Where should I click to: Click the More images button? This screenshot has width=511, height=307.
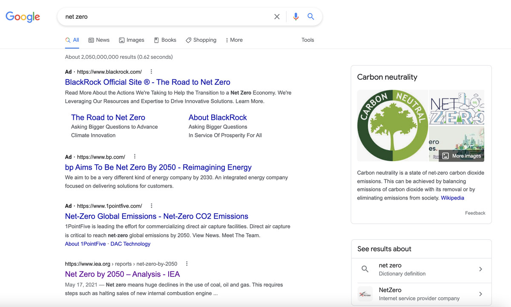coord(462,156)
